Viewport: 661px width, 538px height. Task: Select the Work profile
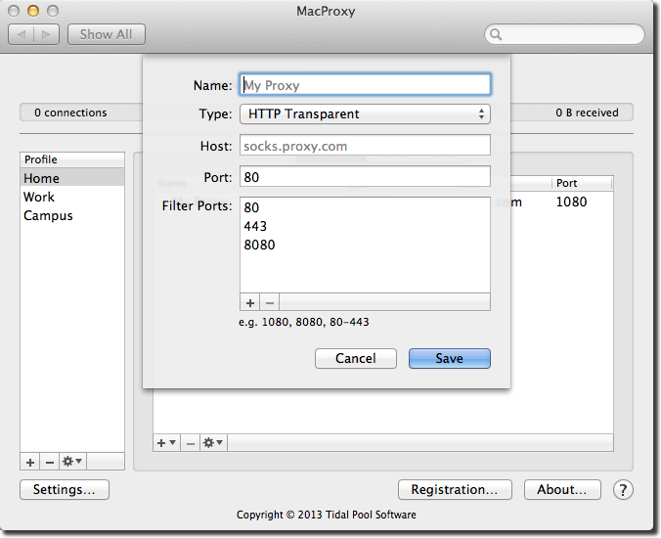[72, 197]
